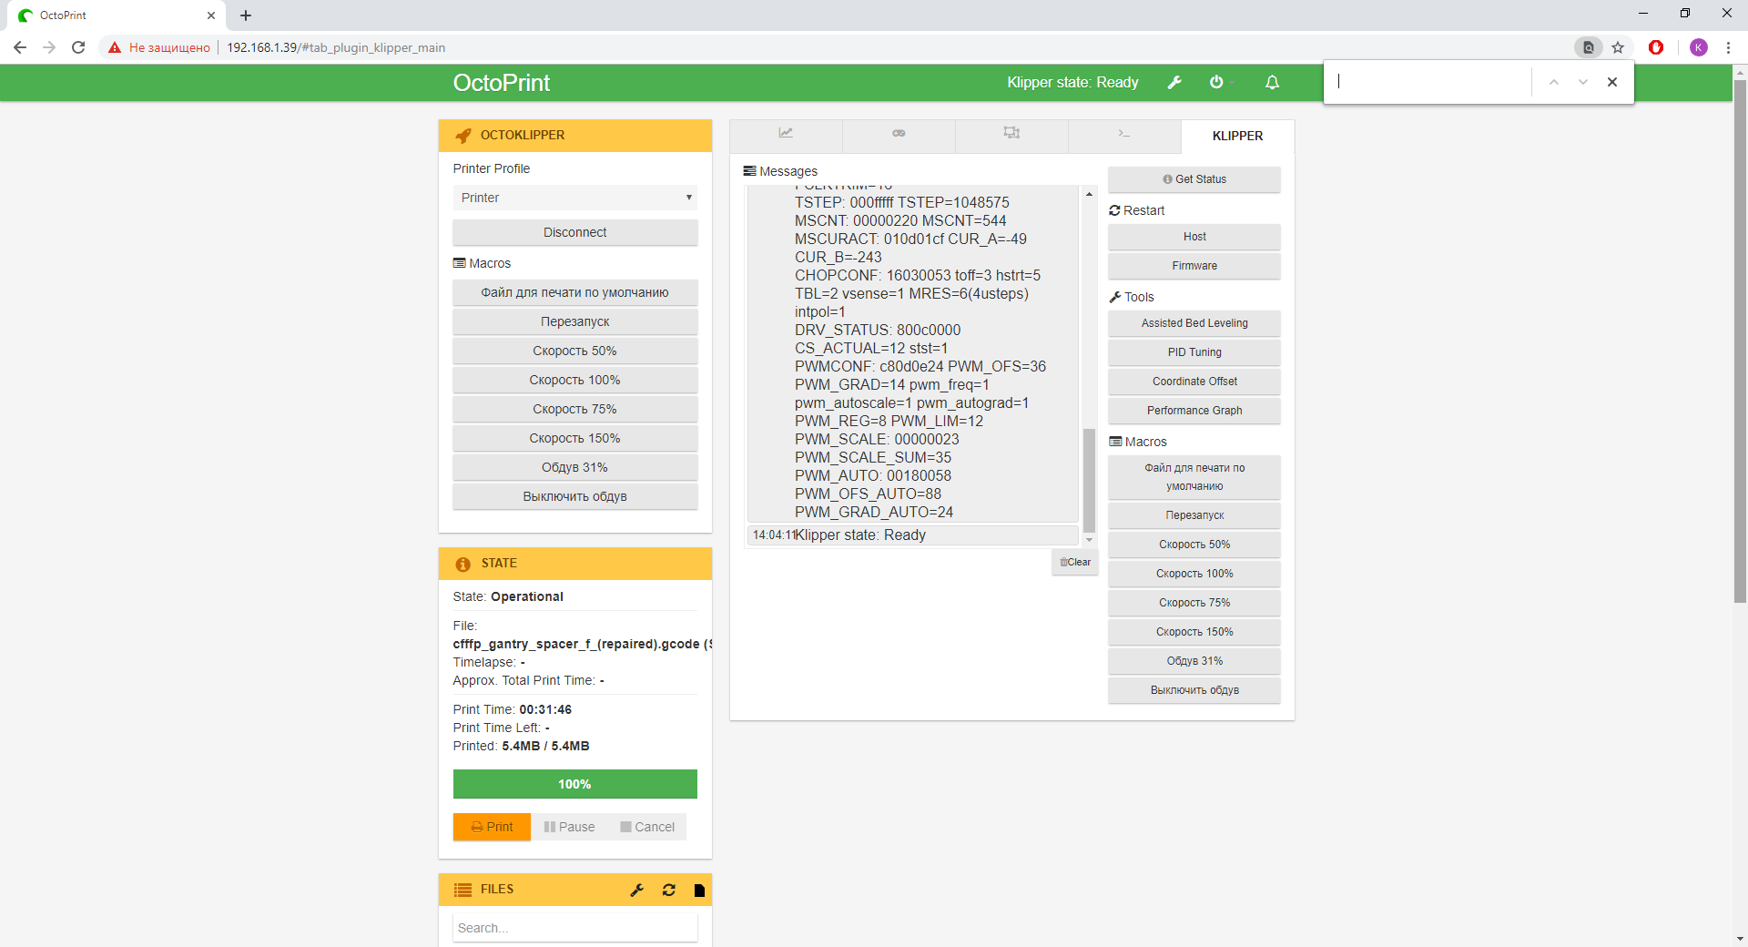
Task: Click the Files search input field
Action: pos(574,928)
